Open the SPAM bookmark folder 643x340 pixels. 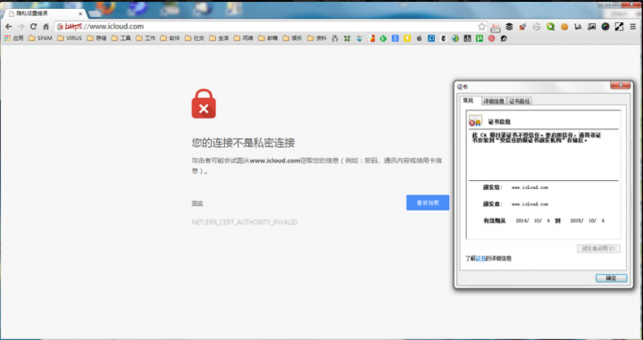click(x=40, y=38)
